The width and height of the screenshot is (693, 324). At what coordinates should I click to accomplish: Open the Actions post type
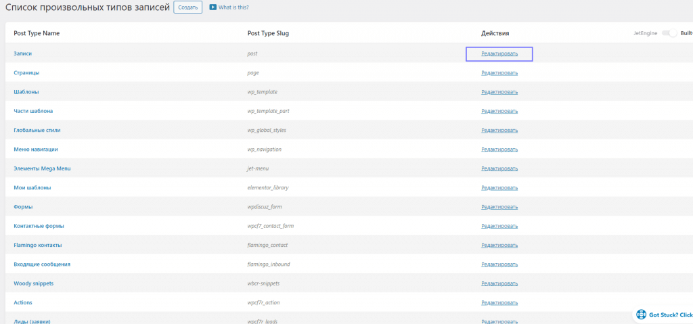[x=23, y=303]
